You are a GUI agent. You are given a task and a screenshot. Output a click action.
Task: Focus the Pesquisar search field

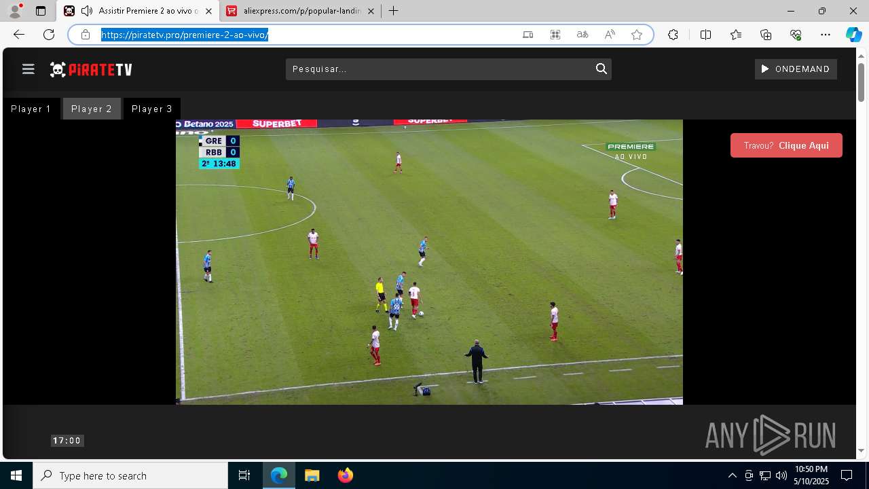[439, 69]
